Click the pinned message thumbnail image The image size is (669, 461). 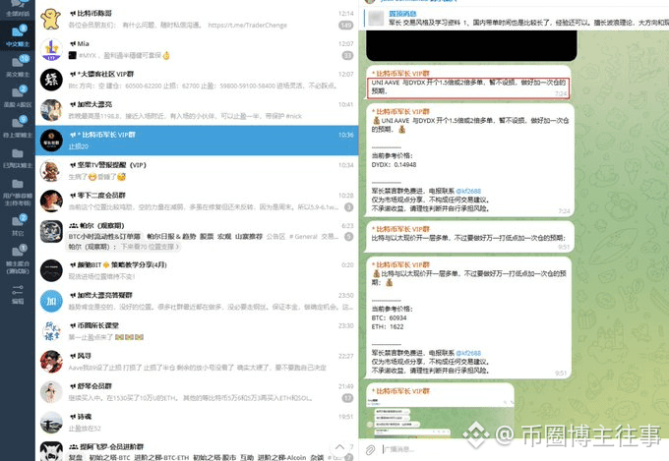376,19
